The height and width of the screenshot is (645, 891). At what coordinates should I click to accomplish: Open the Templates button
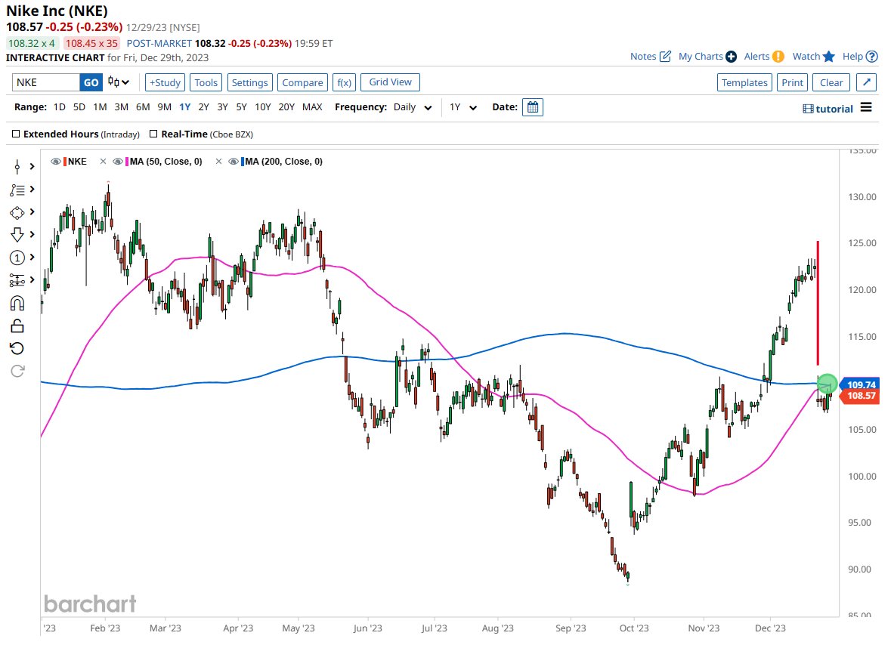[744, 82]
